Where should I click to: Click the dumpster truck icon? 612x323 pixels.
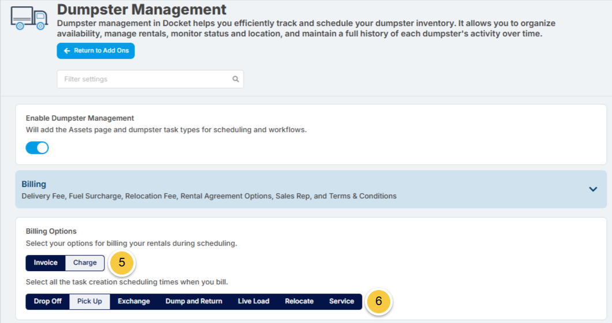click(29, 18)
